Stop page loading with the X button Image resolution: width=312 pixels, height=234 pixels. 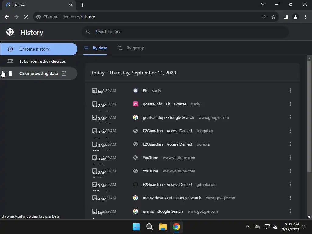(26, 17)
